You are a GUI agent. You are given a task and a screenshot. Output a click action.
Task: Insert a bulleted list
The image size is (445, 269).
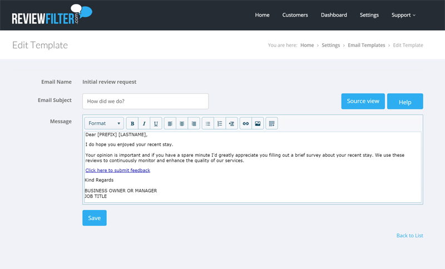(x=207, y=123)
